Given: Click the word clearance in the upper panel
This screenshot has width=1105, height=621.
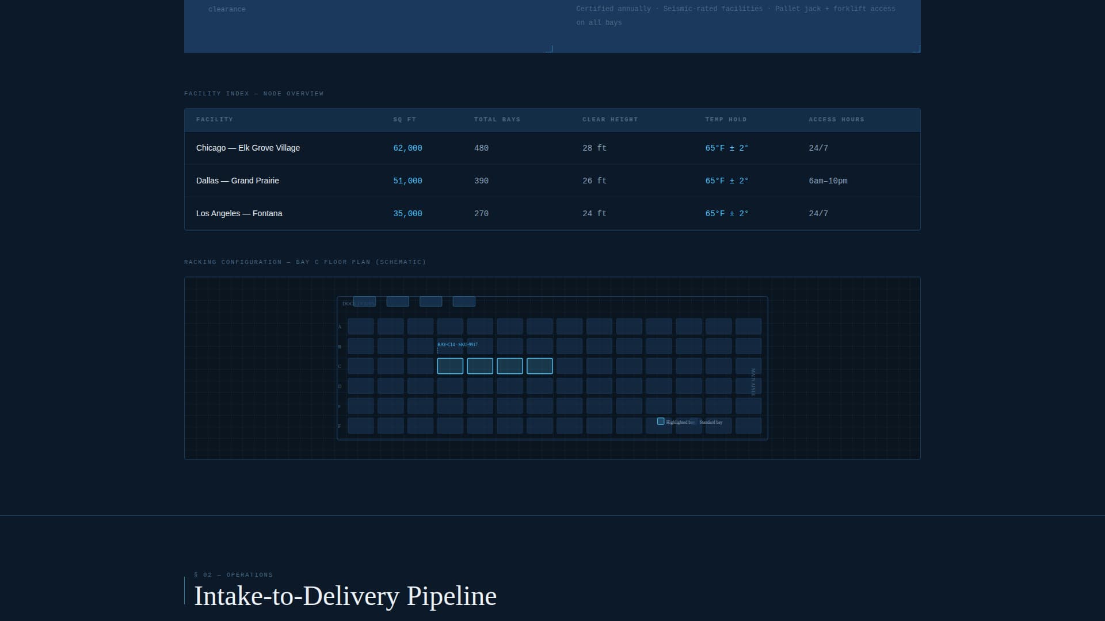Looking at the screenshot, I should point(227,9).
